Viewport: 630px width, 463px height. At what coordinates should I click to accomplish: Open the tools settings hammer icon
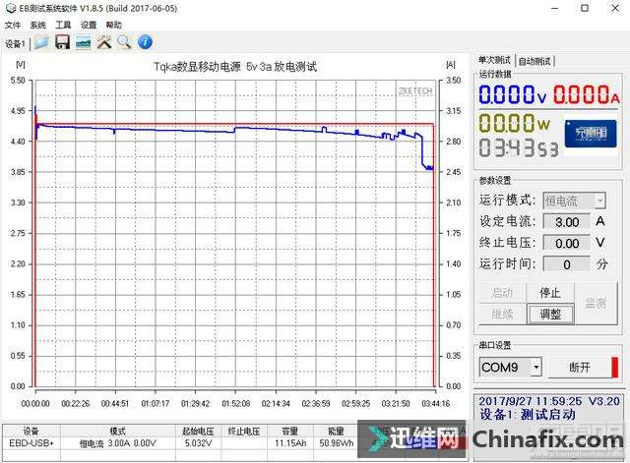coord(103,42)
